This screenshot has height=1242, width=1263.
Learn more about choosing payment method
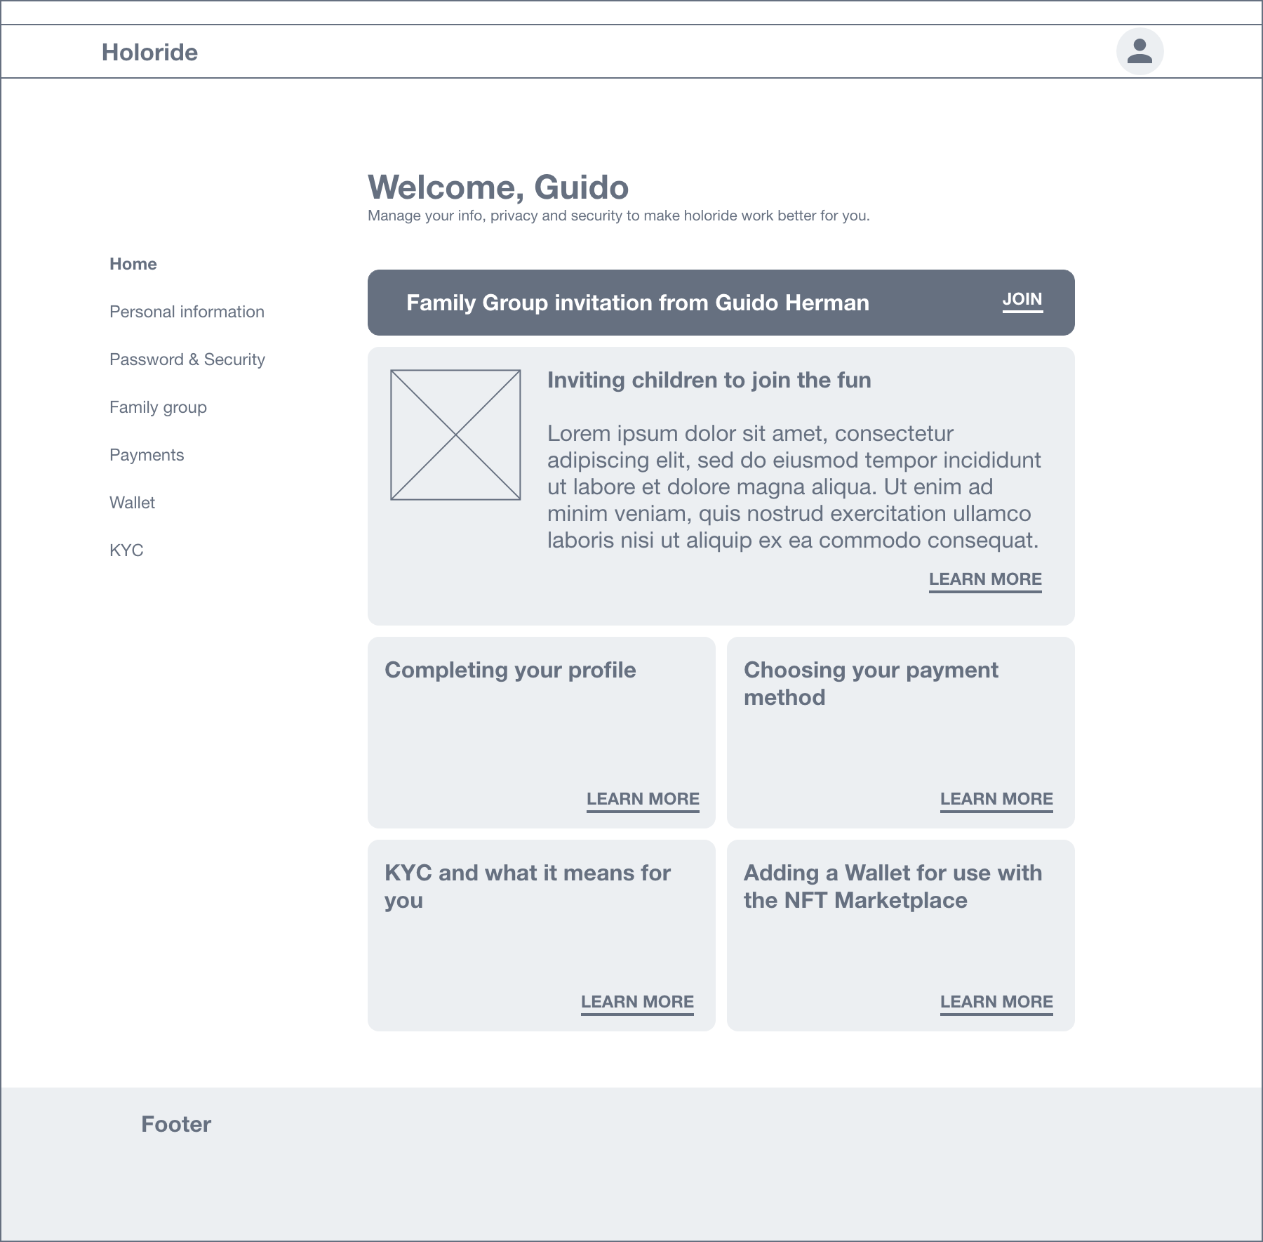click(x=996, y=800)
